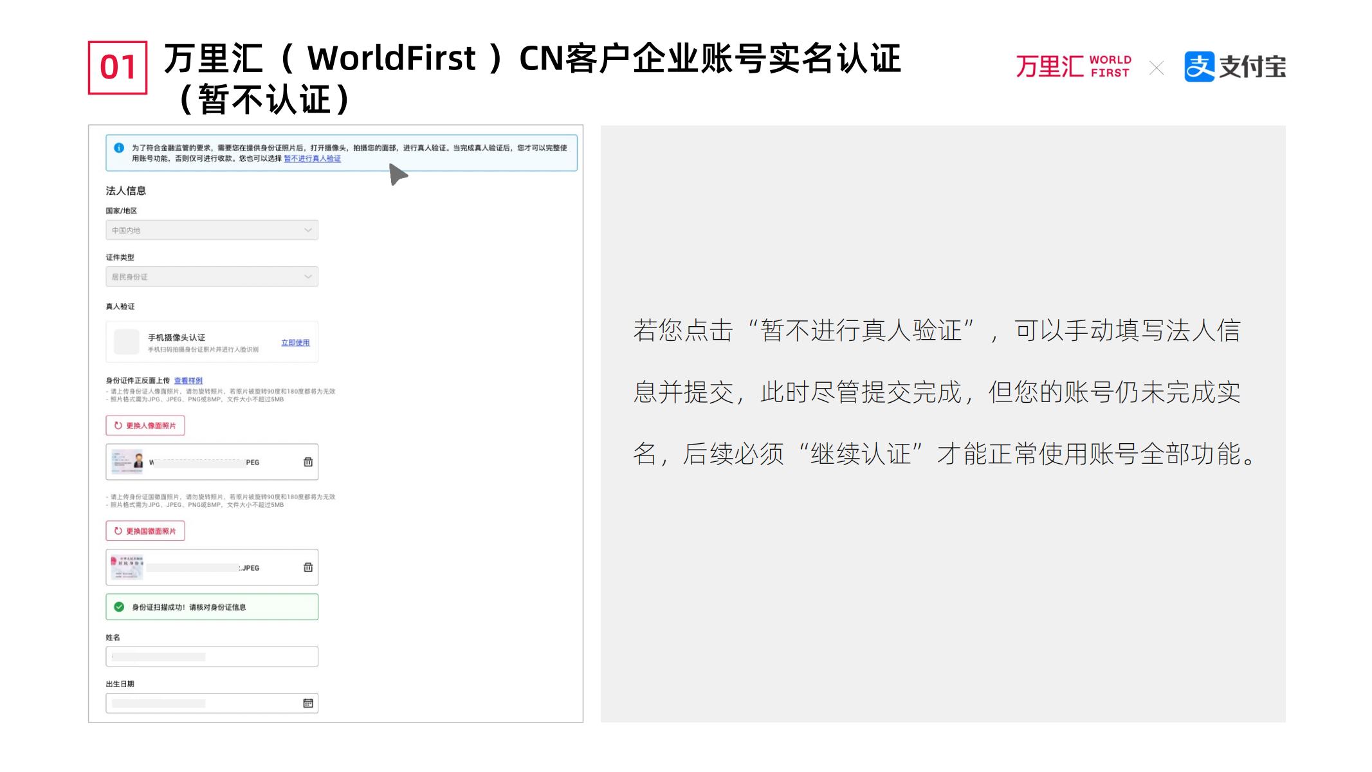This screenshot has height=772, width=1372.
Task: Click the 万里汇 WorldFirst logo
Action: coord(1073,67)
